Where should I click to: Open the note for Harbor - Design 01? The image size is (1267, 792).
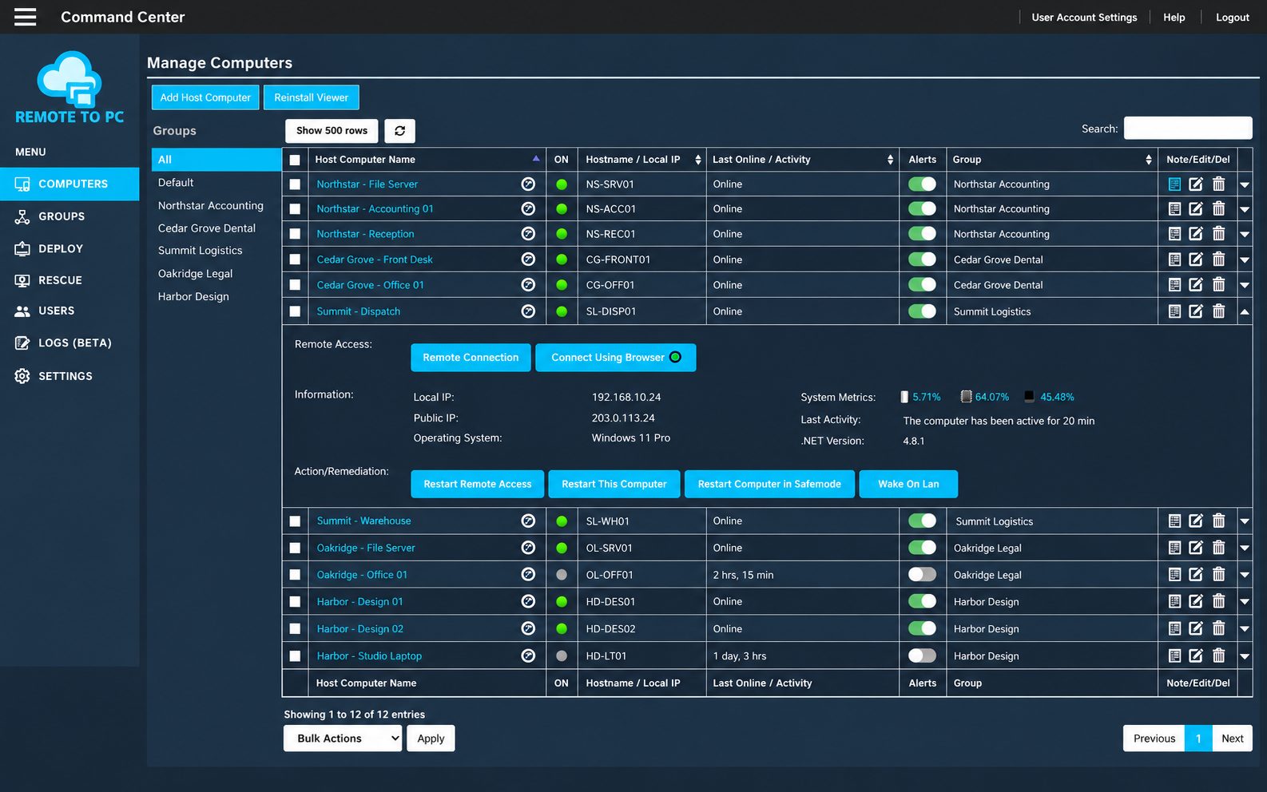[1174, 602]
